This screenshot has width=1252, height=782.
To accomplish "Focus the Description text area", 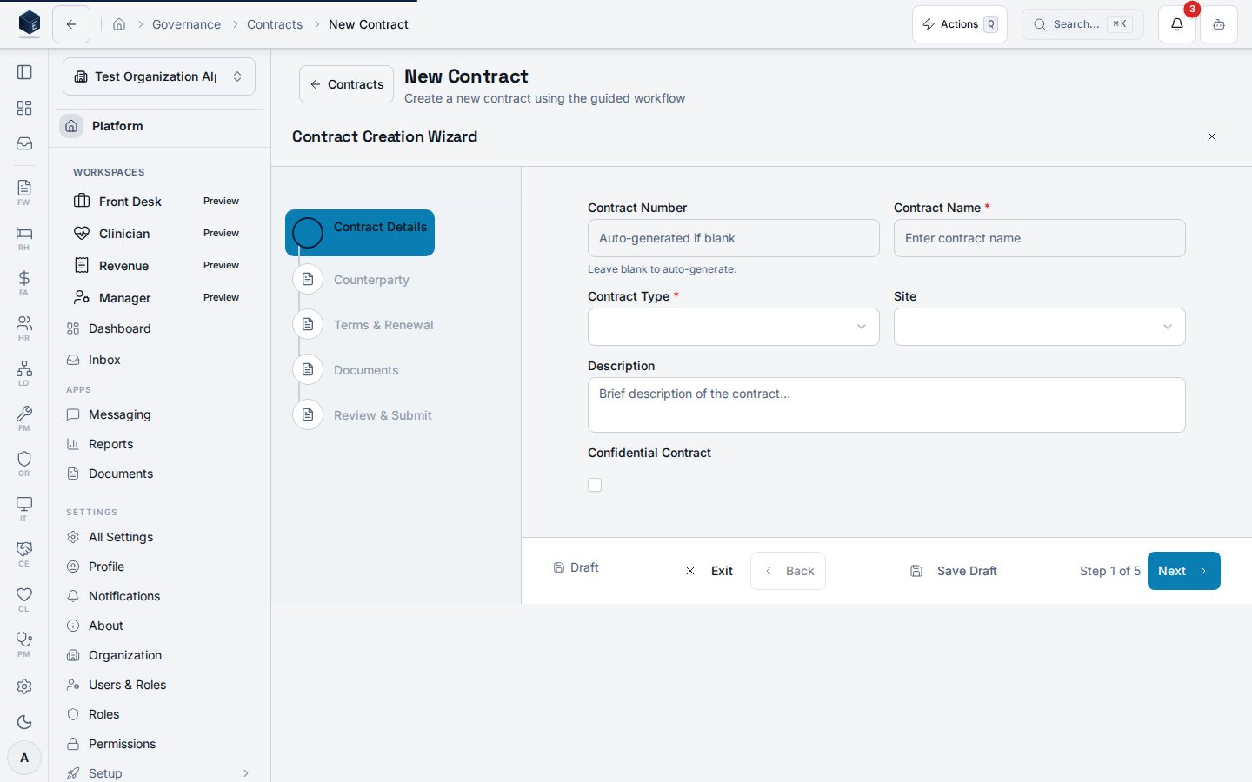I will pos(887,405).
